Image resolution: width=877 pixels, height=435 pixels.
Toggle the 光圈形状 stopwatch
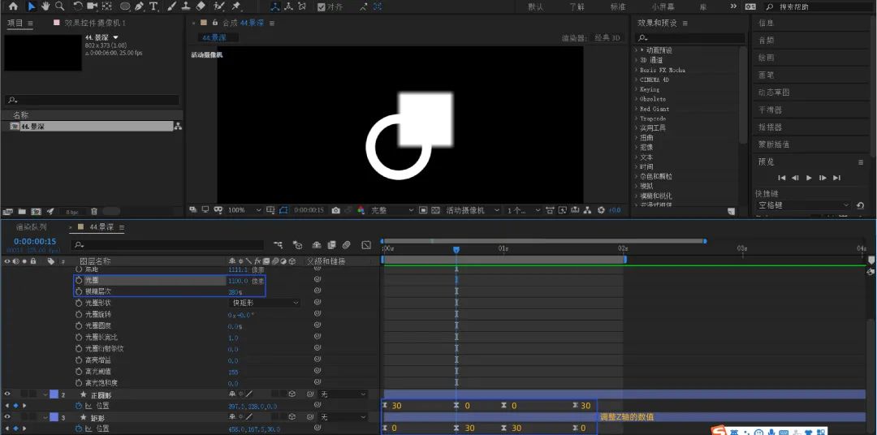click(79, 303)
